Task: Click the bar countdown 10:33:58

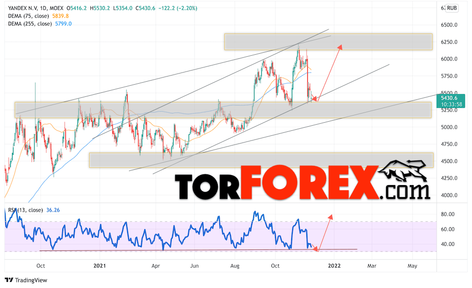Action: tap(451, 104)
